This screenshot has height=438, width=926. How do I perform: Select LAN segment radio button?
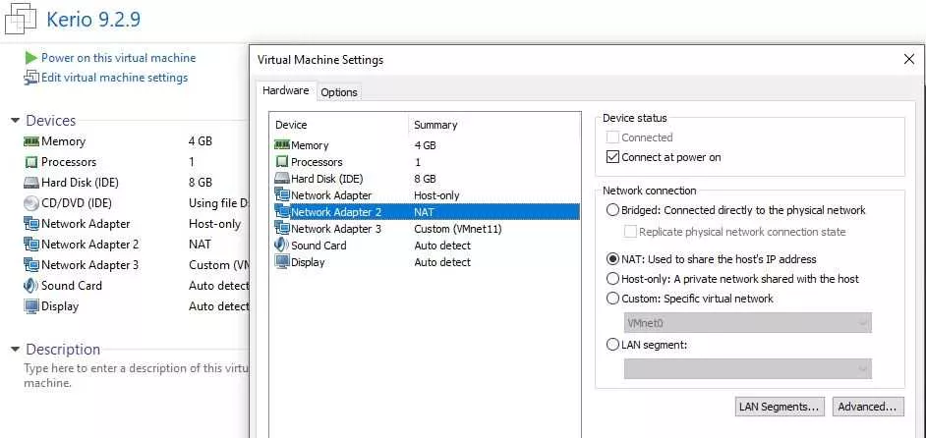612,345
